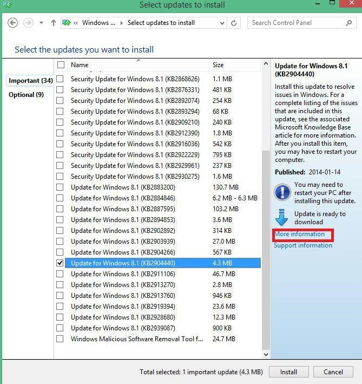
Task: Sort list by Name column header
Action: 137,65
